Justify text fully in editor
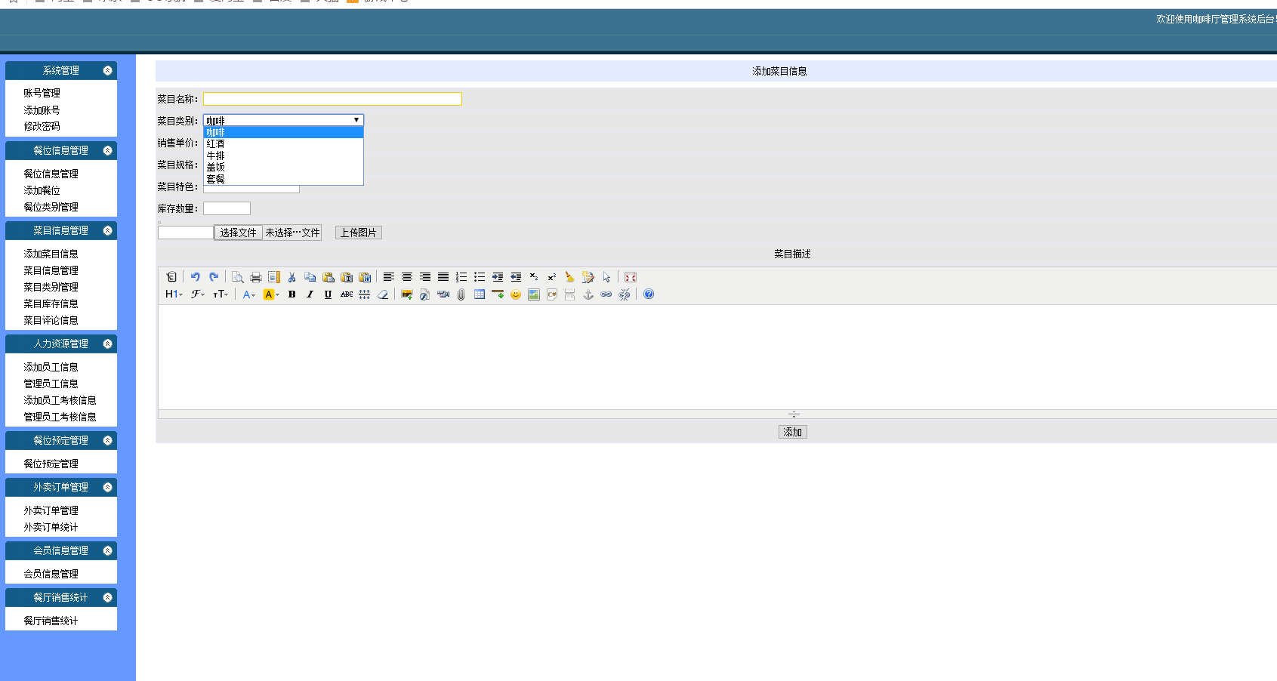 443,277
